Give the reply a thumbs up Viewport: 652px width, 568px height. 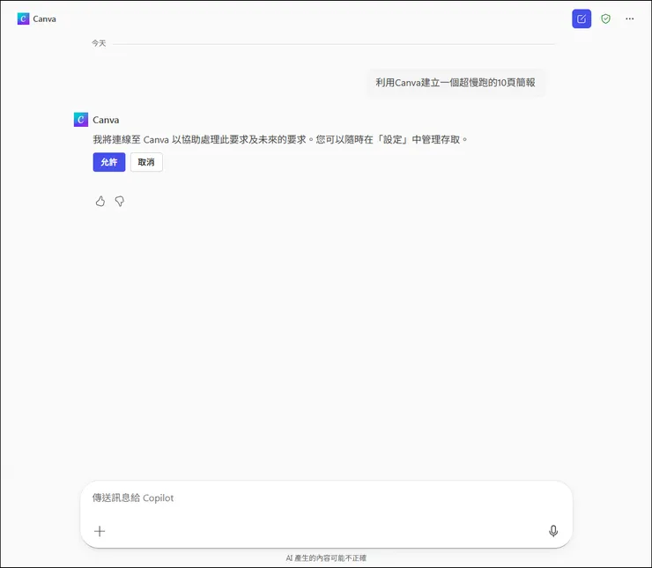(100, 201)
